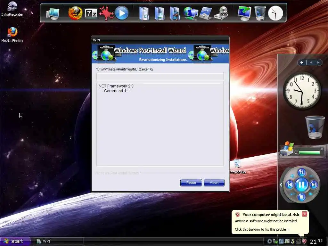This screenshot has height=246, width=328.
Task: Open the blue play media player in dock
Action: pos(122,13)
